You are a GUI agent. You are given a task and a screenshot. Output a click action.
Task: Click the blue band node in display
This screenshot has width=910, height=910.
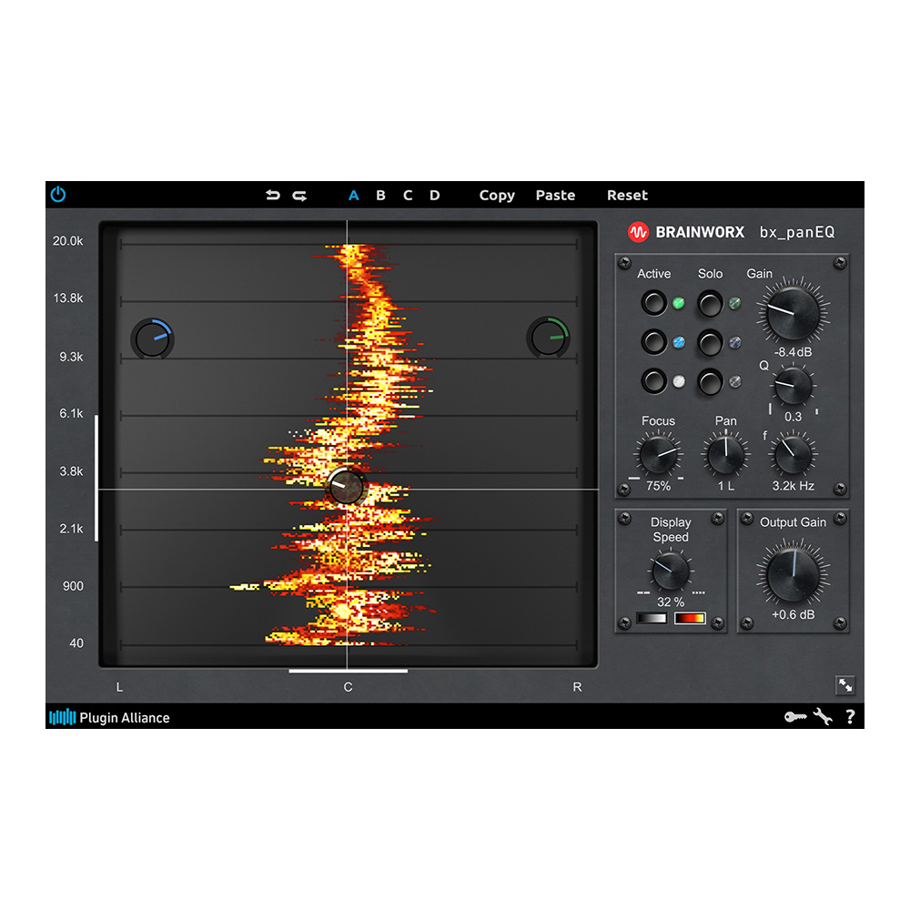(x=152, y=339)
